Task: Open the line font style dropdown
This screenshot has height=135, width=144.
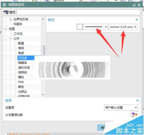Action: pyautogui.click(x=96, y=27)
